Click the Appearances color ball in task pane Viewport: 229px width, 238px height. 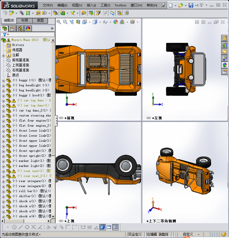[x=225, y=65]
